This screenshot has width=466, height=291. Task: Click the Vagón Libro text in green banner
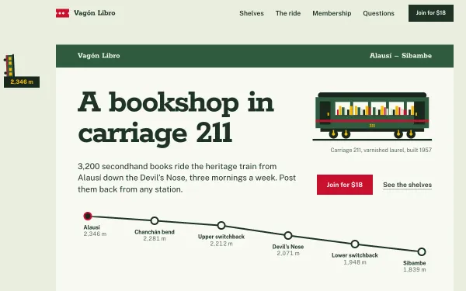click(99, 56)
